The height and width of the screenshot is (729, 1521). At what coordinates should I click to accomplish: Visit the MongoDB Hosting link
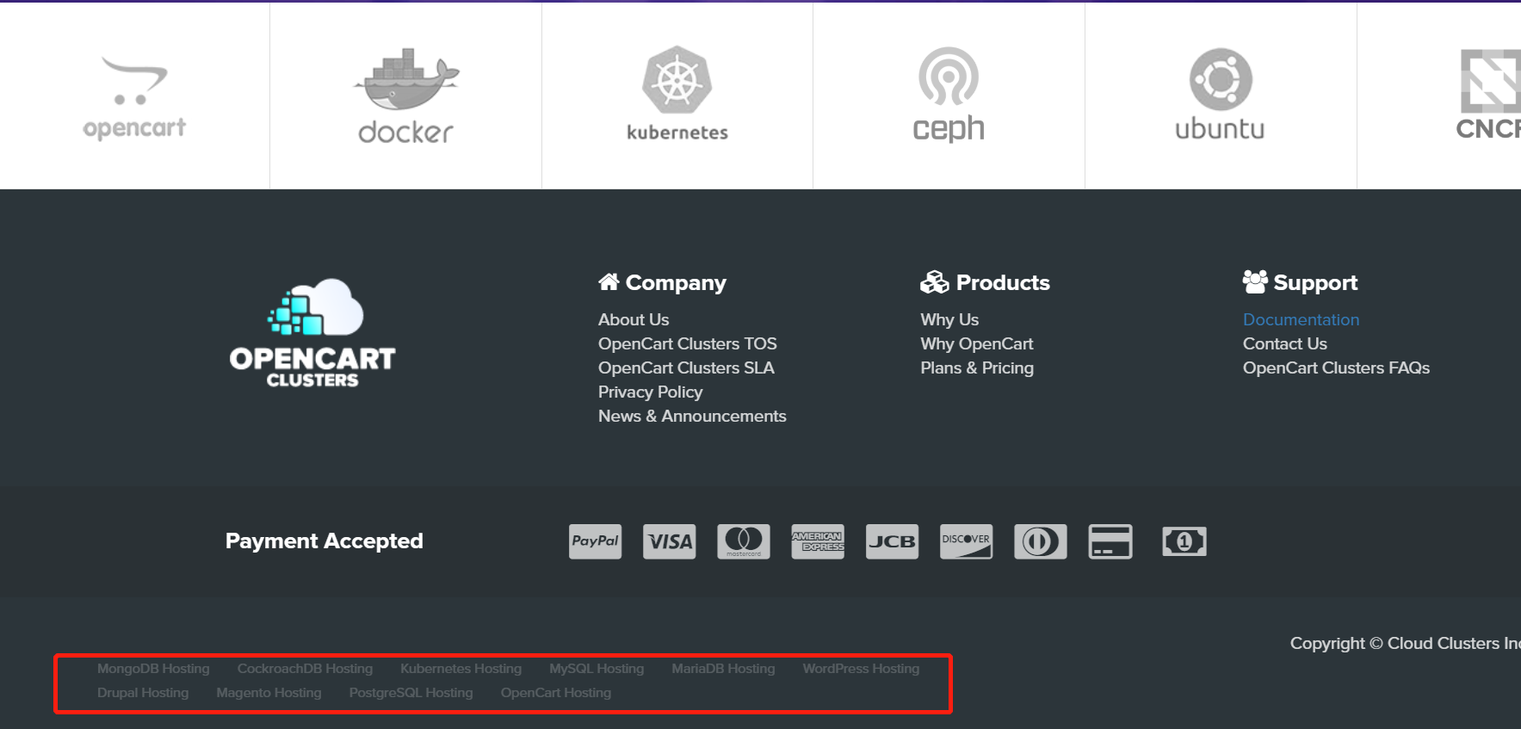tap(153, 669)
